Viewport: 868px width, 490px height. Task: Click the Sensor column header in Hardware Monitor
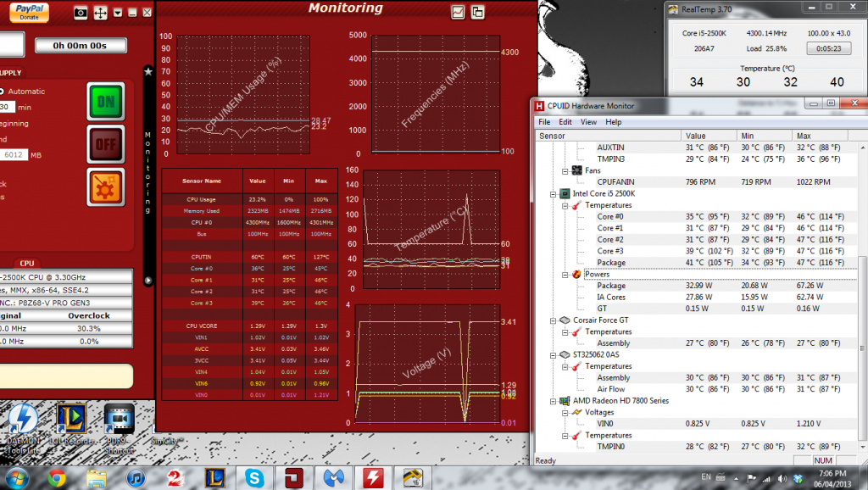[x=608, y=136]
